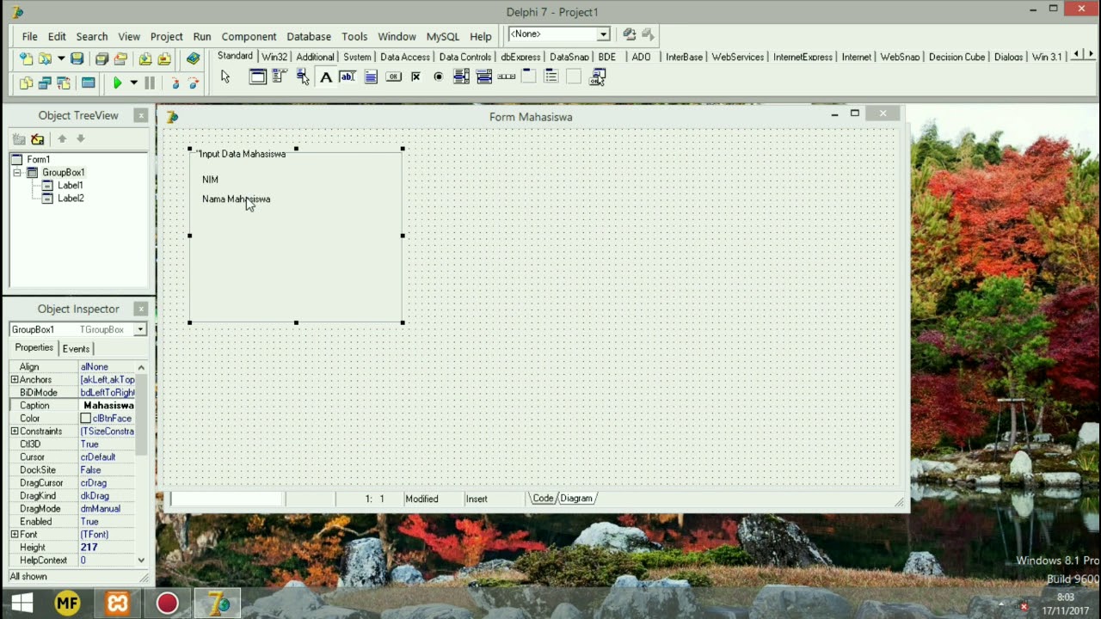
Task: Open the <None> desktop layout dropdown
Action: coord(603,34)
